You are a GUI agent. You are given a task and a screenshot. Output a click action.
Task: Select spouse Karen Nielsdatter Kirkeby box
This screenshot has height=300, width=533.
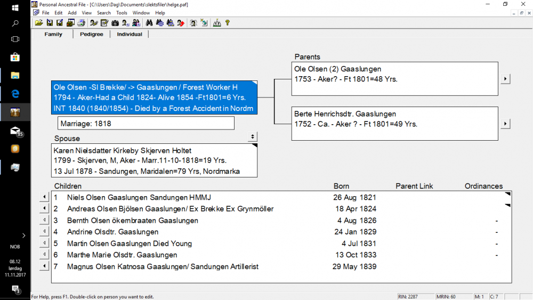pyautogui.click(x=155, y=160)
